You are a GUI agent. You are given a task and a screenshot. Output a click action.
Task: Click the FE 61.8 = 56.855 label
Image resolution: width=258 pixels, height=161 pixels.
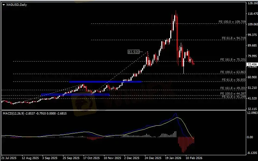[234, 80]
